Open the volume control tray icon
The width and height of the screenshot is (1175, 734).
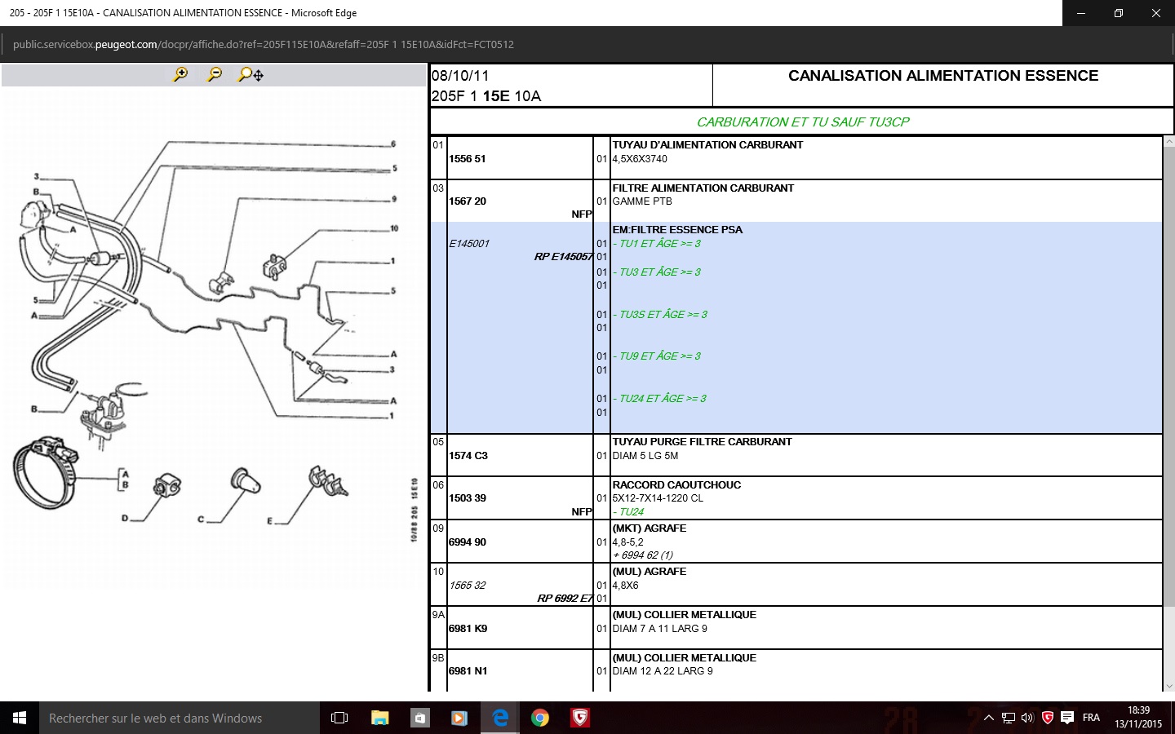(x=1027, y=718)
